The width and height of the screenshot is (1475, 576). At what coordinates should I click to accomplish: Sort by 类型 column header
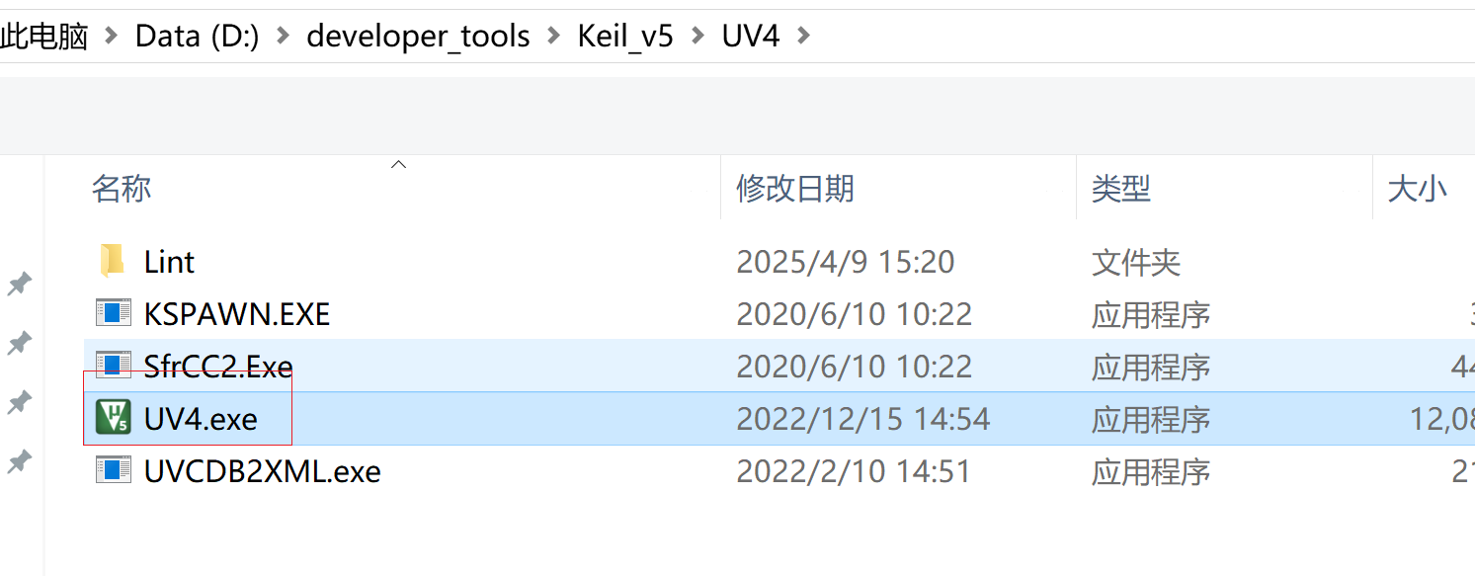tap(1121, 188)
